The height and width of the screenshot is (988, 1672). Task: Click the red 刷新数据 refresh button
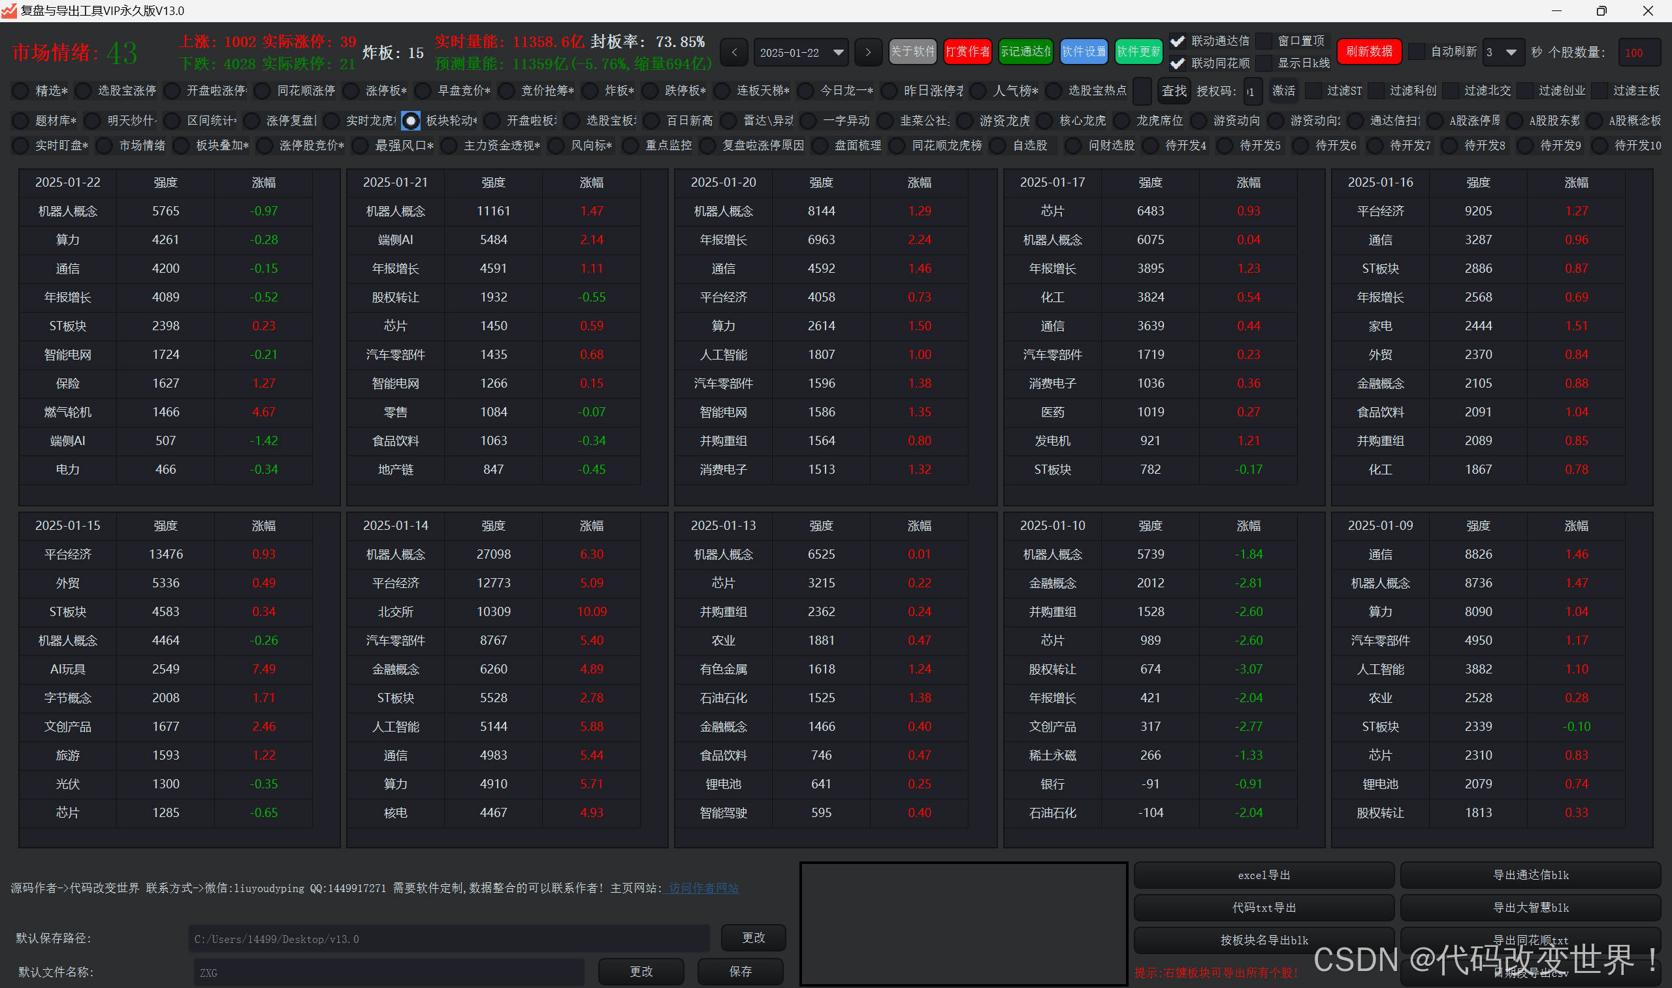pos(1369,52)
